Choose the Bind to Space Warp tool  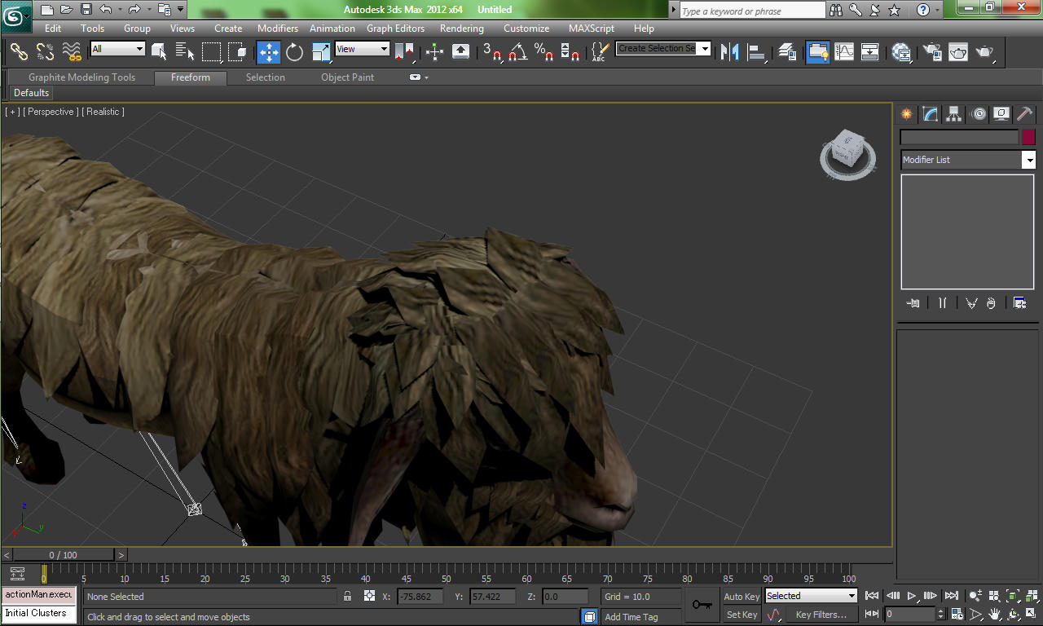click(73, 51)
